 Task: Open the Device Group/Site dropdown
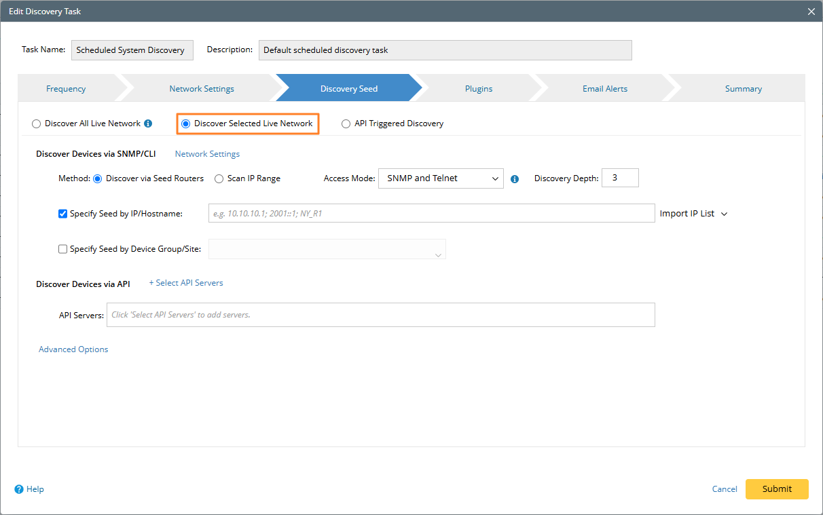pyautogui.click(x=327, y=249)
